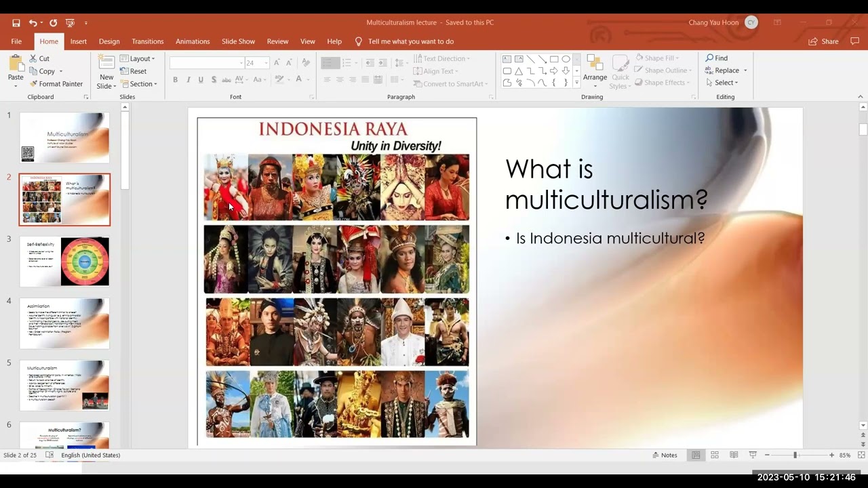
Task: Reset the slide layout
Action: point(134,71)
